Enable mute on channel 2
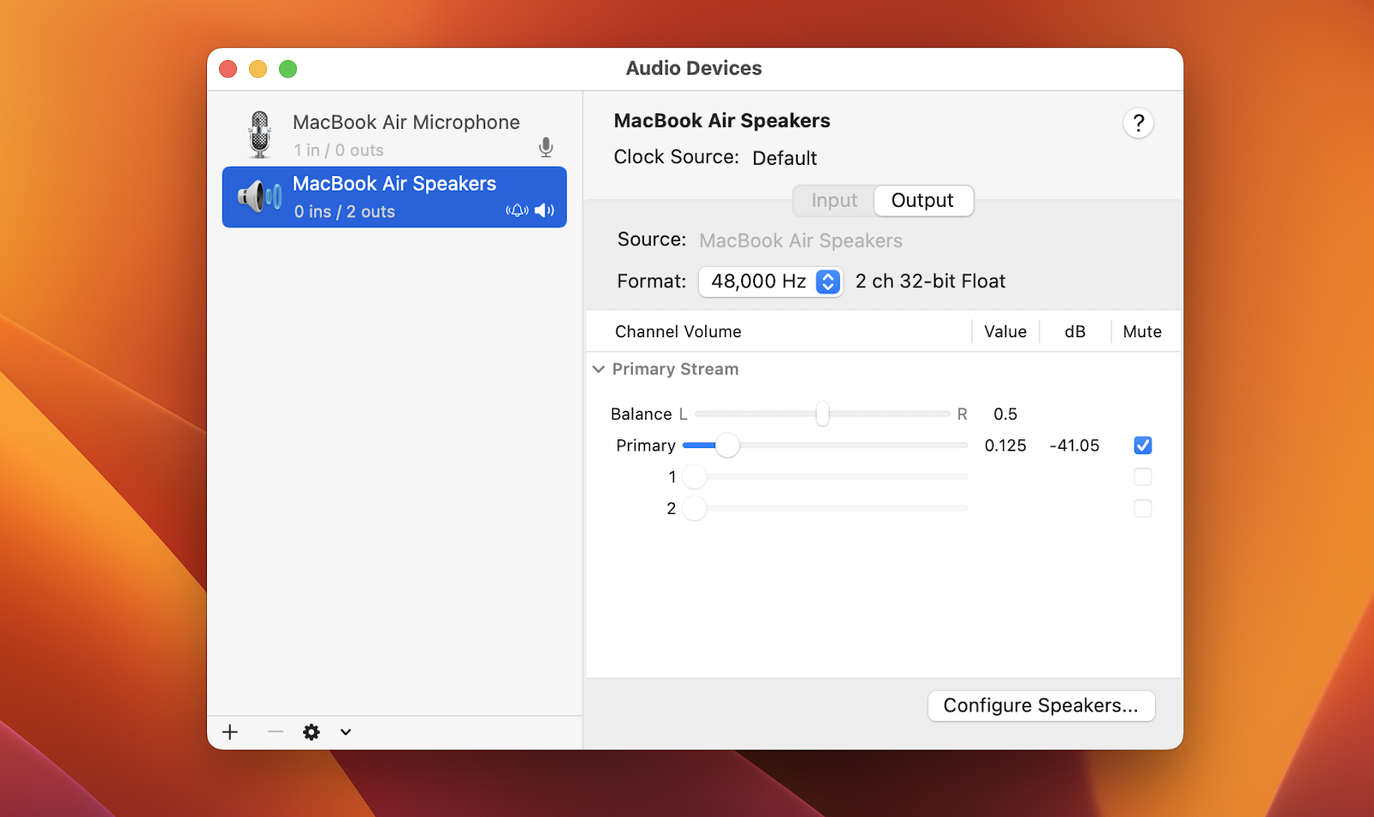 tap(1142, 508)
